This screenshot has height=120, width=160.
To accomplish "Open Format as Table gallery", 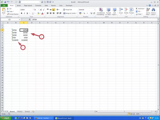I will [108, 12].
